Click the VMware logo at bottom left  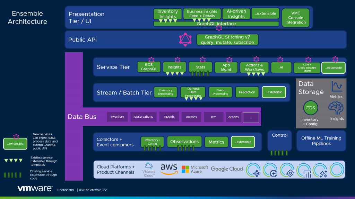pyautogui.click(x=35, y=189)
